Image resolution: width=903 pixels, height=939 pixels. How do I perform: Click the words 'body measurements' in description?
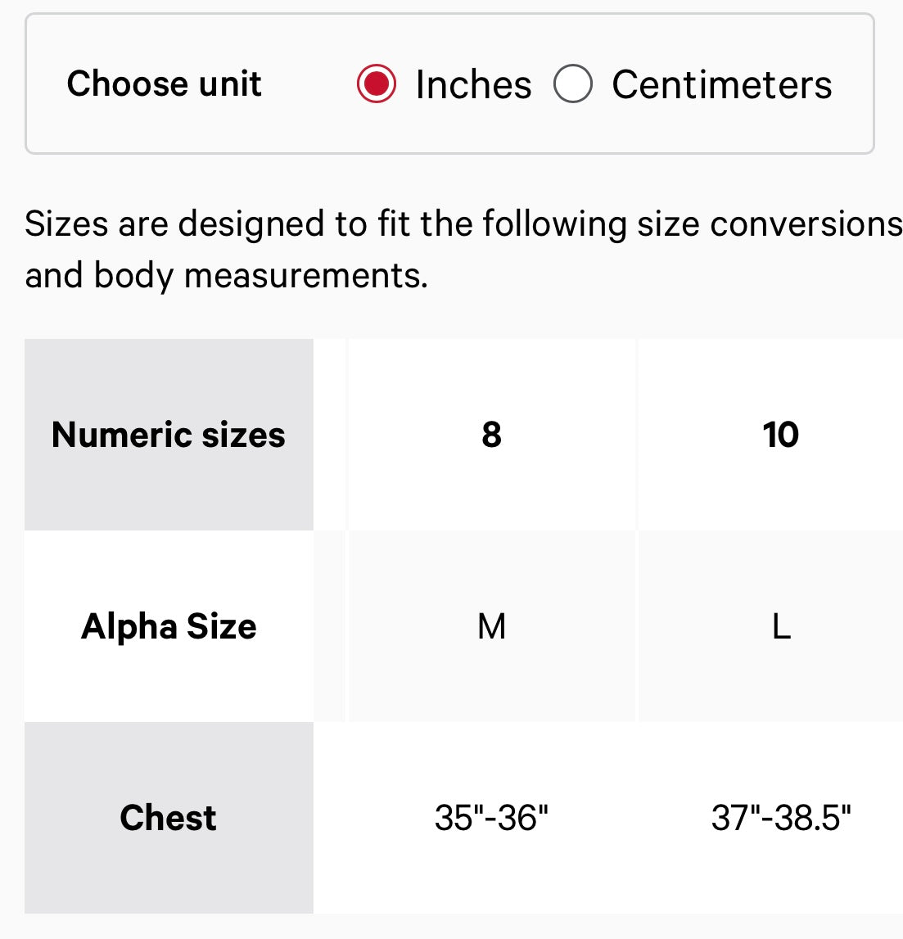260,276
